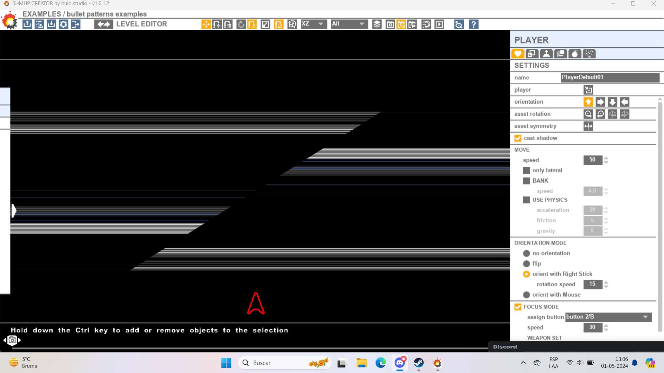Image resolution: width=664 pixels, height=373 pixels.
Task: Click the scale tool icon with diagonal arrow
Action: click(265, 24)
